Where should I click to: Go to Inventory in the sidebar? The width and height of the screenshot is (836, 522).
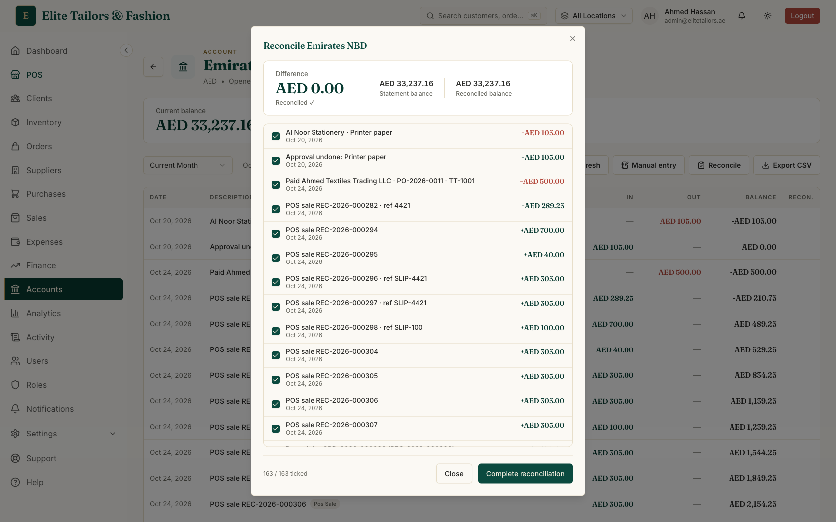click(x=63, y=122)
